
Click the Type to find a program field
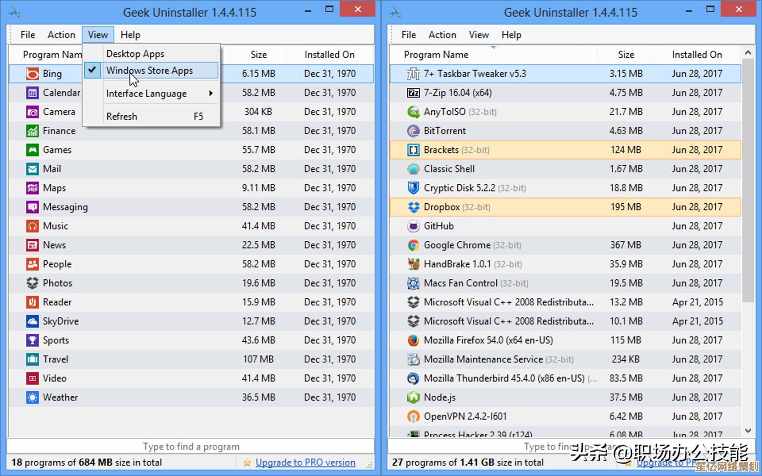point(190,446)
